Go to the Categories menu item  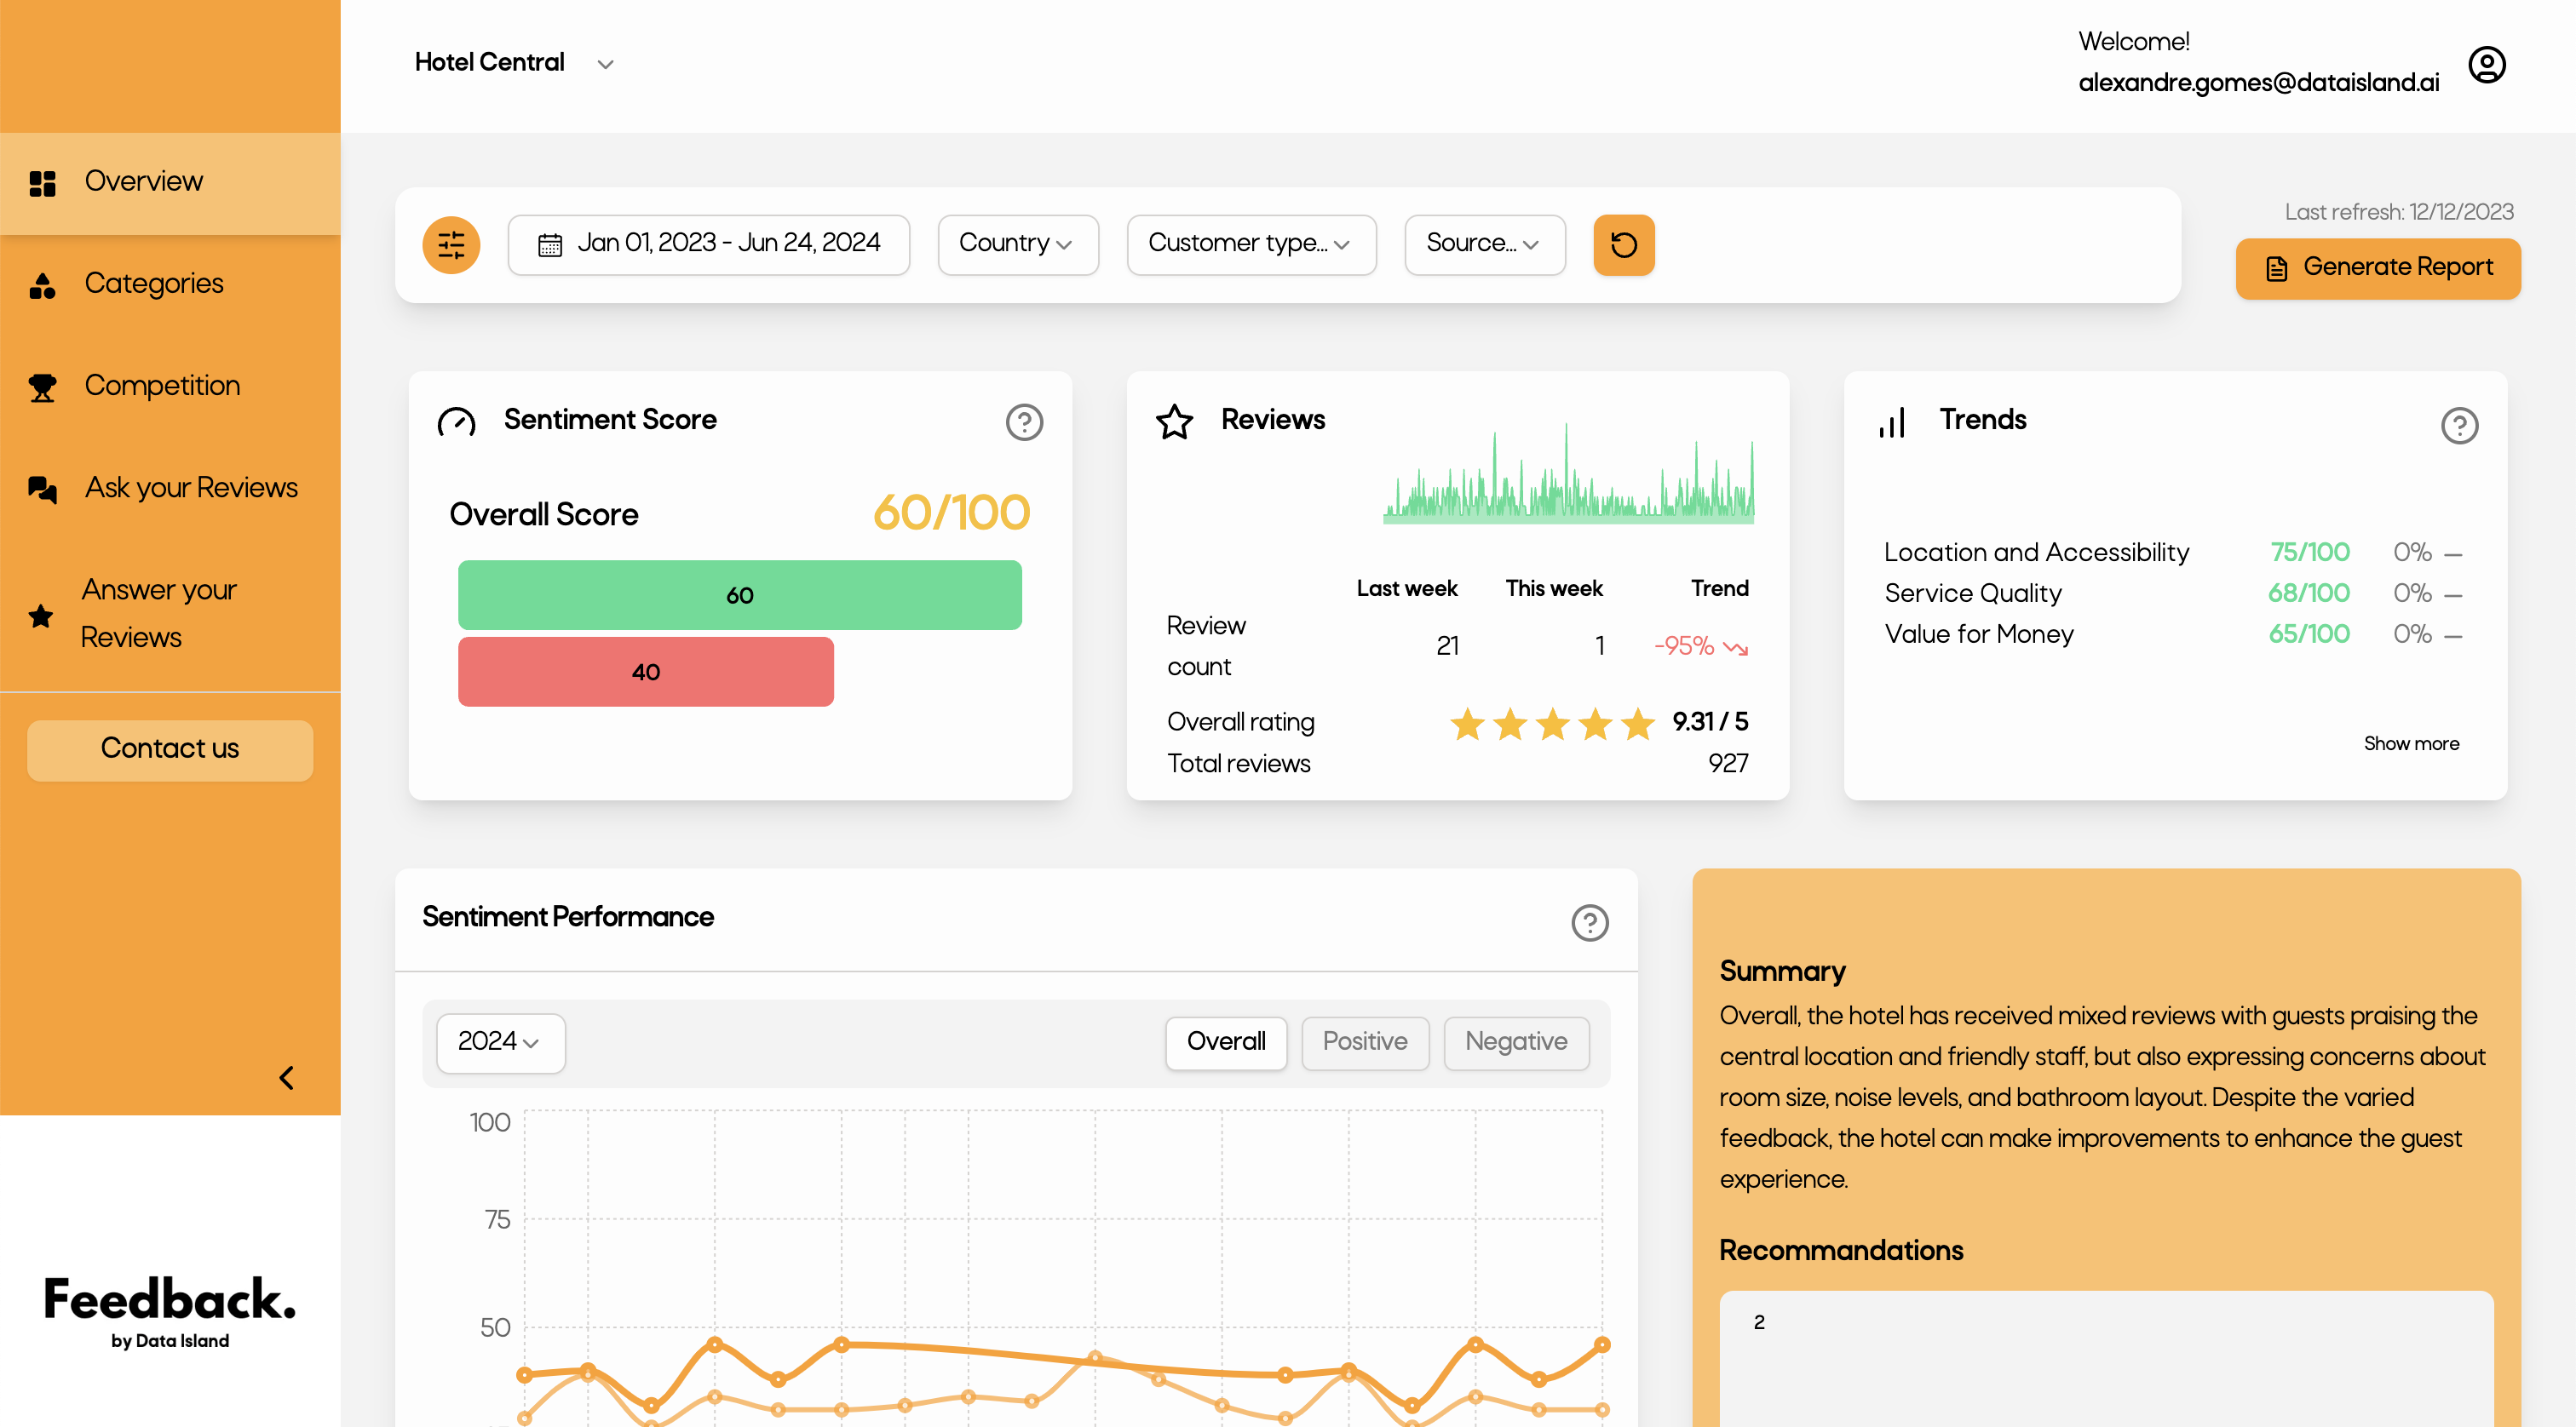point(153,284)
